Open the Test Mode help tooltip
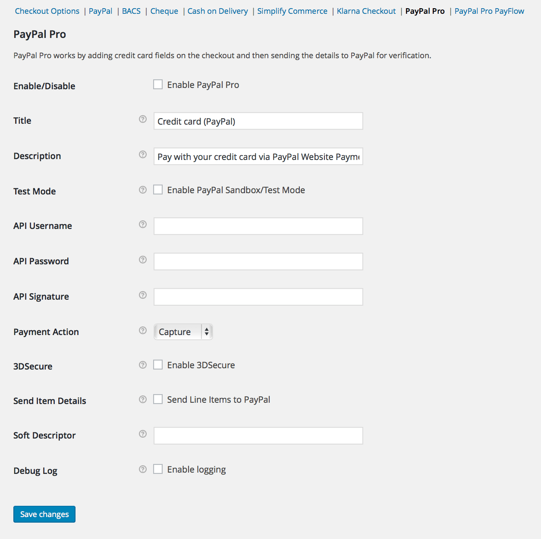Image resolution: width=541 pixels, height=539 pixels. click(142, 190)
